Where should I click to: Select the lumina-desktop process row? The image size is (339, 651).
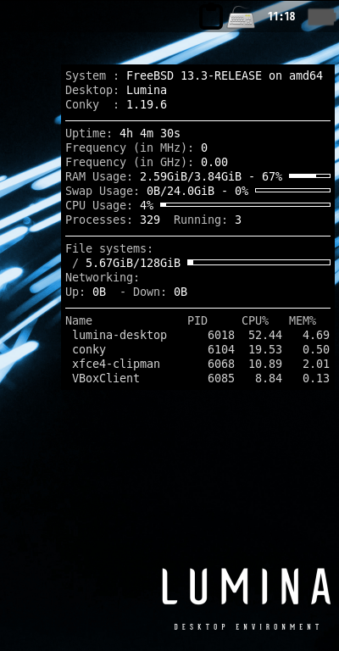coord(197,335)
